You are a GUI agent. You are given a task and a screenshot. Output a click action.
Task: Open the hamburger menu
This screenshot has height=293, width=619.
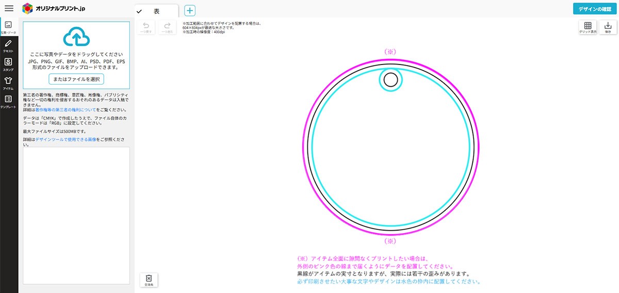pyautogui.click(x=9, y=8)
